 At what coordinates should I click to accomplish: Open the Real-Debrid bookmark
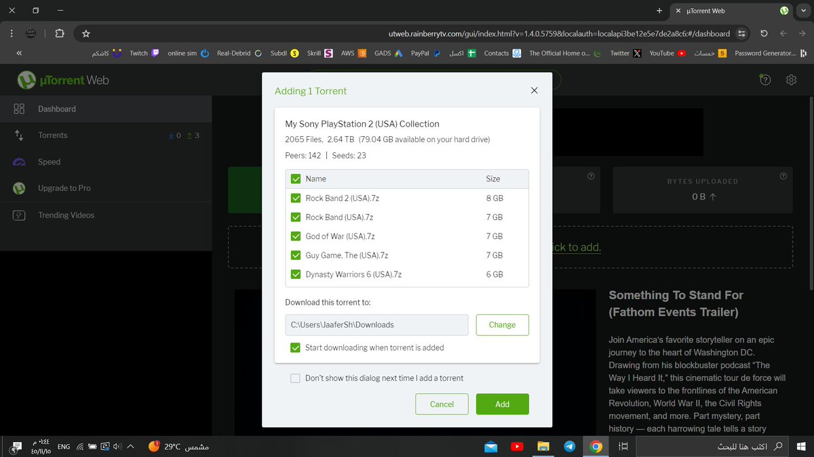click(239, 53)
